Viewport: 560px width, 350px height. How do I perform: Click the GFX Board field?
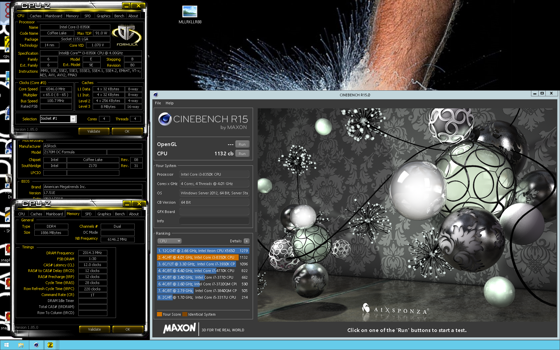tap(214, 212)
